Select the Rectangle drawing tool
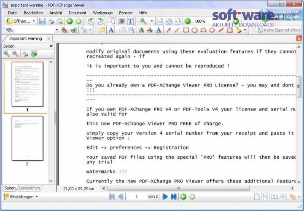304x211 pixels. pos(186,30)
